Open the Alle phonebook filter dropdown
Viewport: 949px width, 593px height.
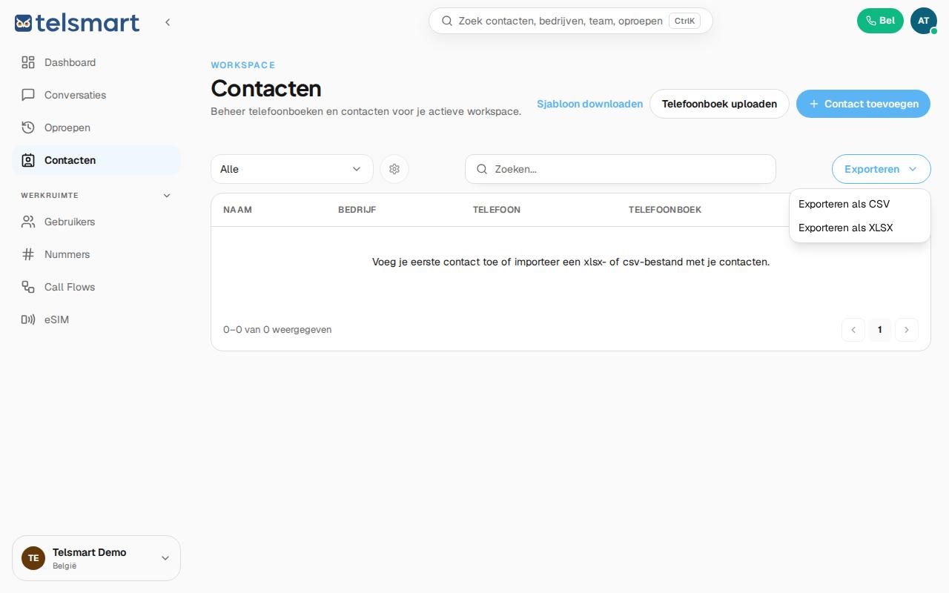click(291, 169)
